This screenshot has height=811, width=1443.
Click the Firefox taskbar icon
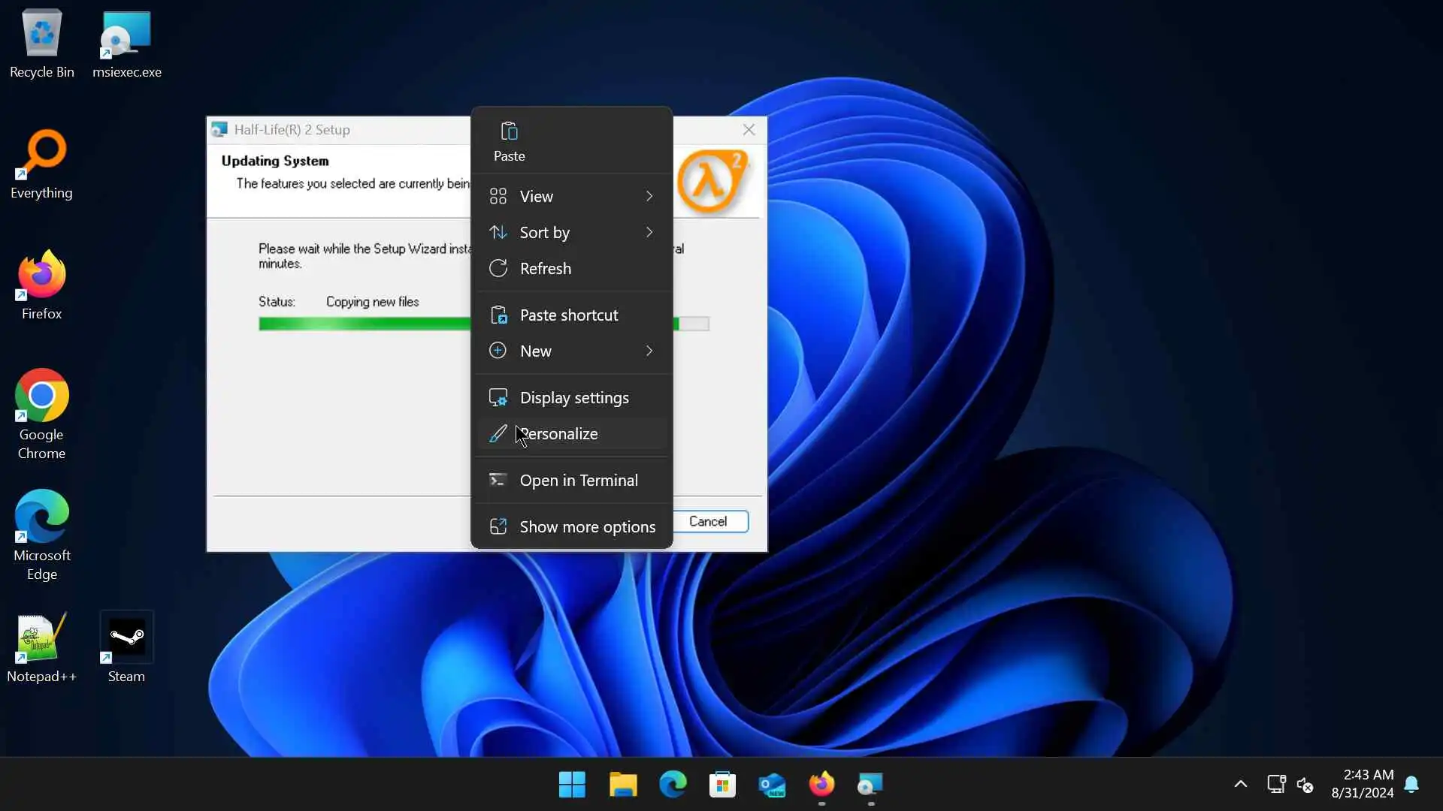pos(821,785)
